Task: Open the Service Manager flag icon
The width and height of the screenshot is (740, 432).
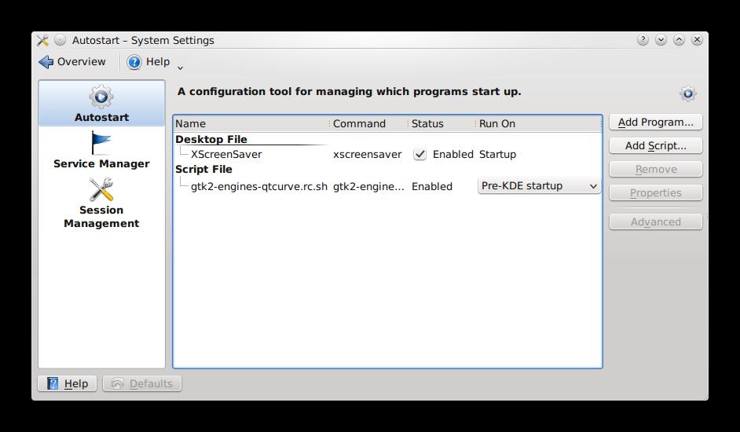Action: click(x=101, y=143)
